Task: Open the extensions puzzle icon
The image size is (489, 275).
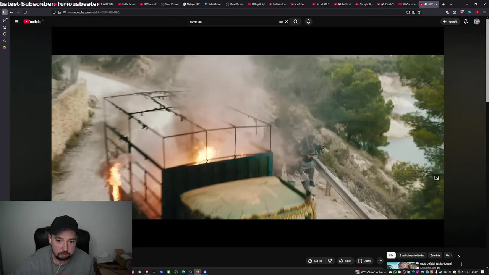Action: [x=455, y=12]
